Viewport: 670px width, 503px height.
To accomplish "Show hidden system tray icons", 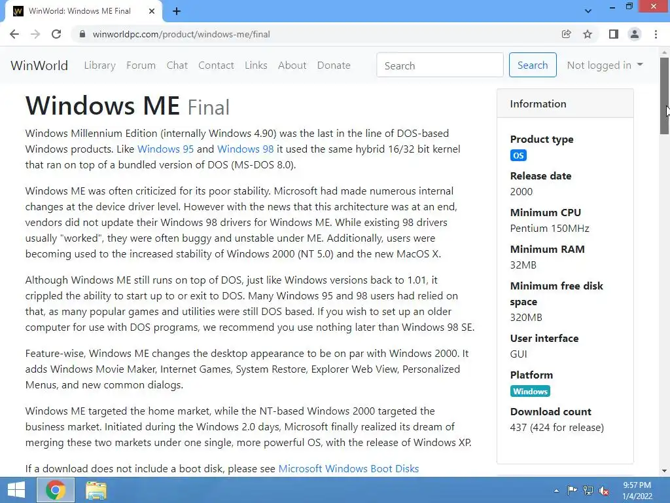I will tap(556, 491).
